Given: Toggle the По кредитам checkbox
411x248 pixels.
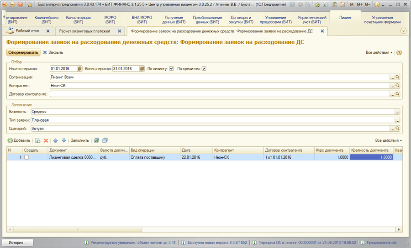Looking at the screenshot, I should (x=204, y=68).
